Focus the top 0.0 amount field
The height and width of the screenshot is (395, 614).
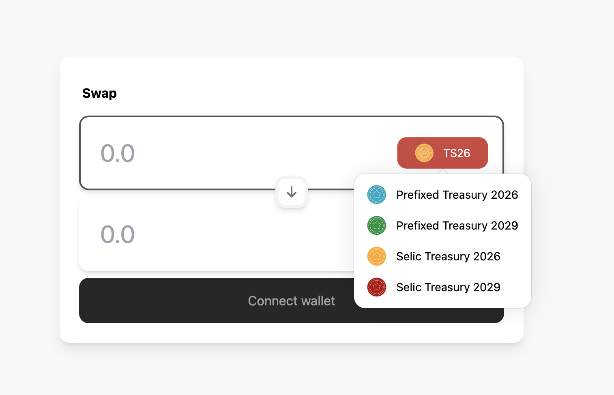(118, 153)
